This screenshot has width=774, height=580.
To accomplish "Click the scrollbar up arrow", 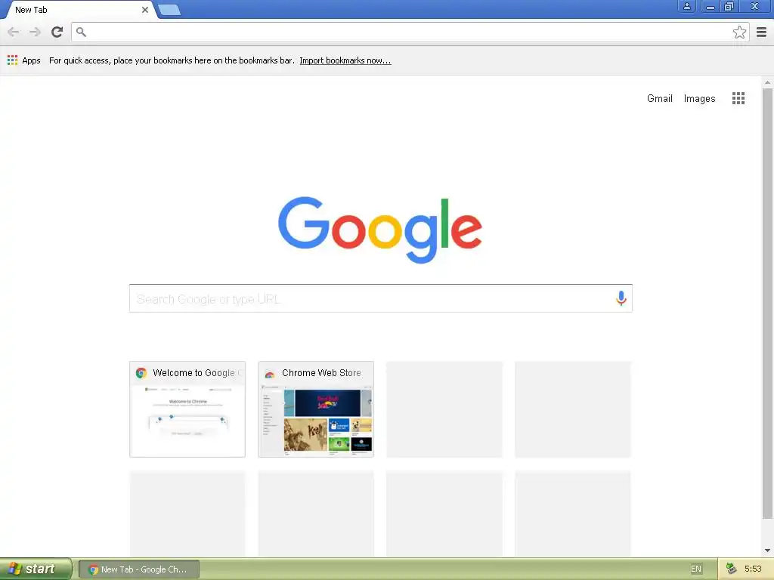I will (x=767, y=82).
